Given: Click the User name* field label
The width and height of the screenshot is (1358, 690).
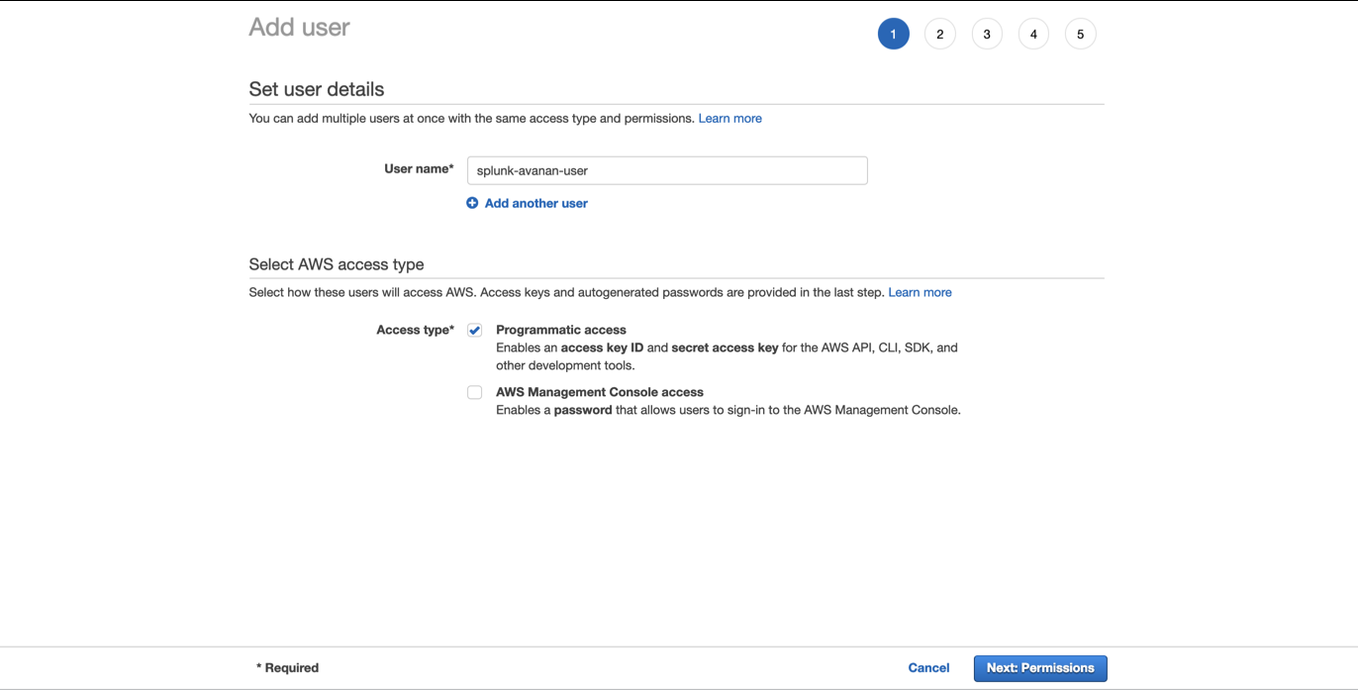Looking at the screenshot, I should pyautogui.click(x=419, y=169).
